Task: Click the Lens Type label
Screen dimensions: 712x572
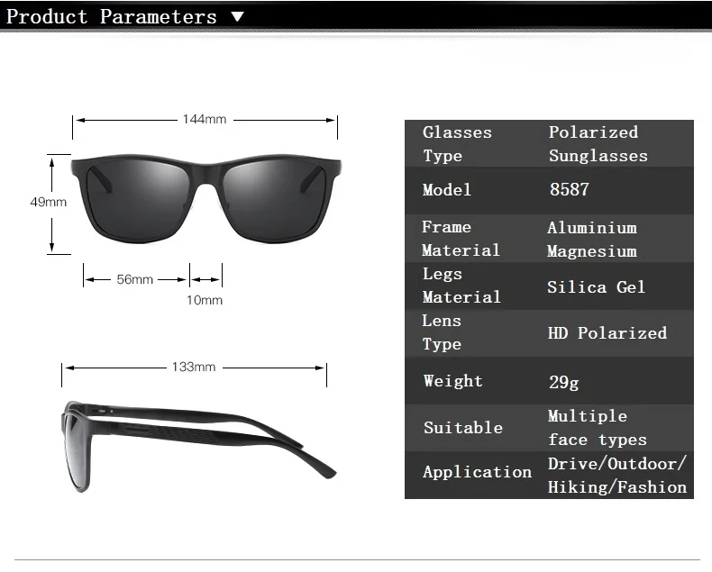Action: [442, 332]
